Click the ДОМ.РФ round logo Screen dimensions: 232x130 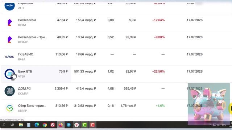pos(10,91)
